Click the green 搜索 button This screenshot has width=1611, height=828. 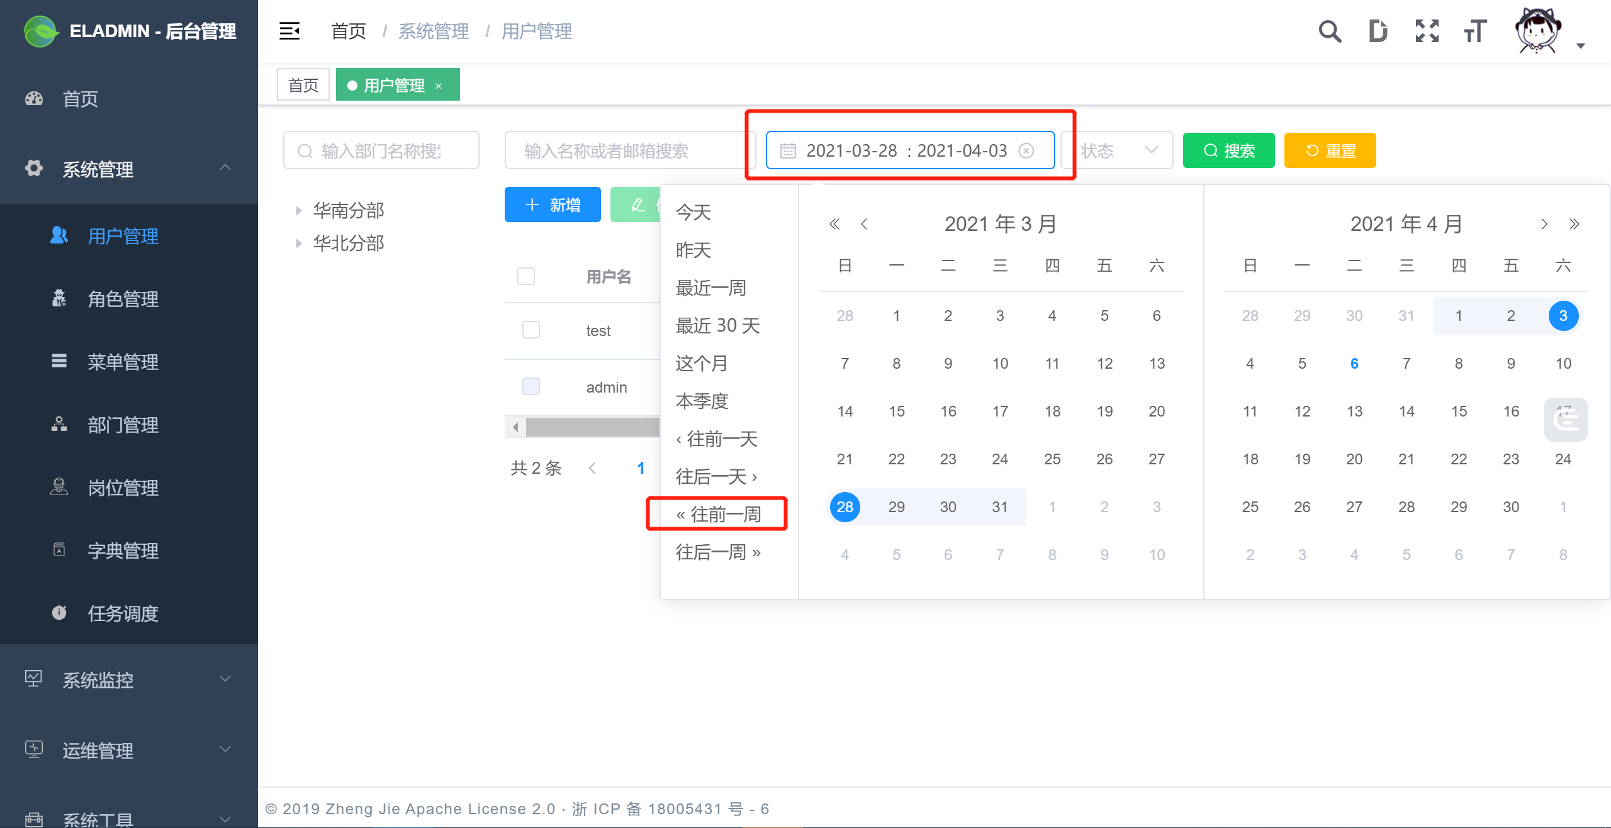click(1228, 150)
